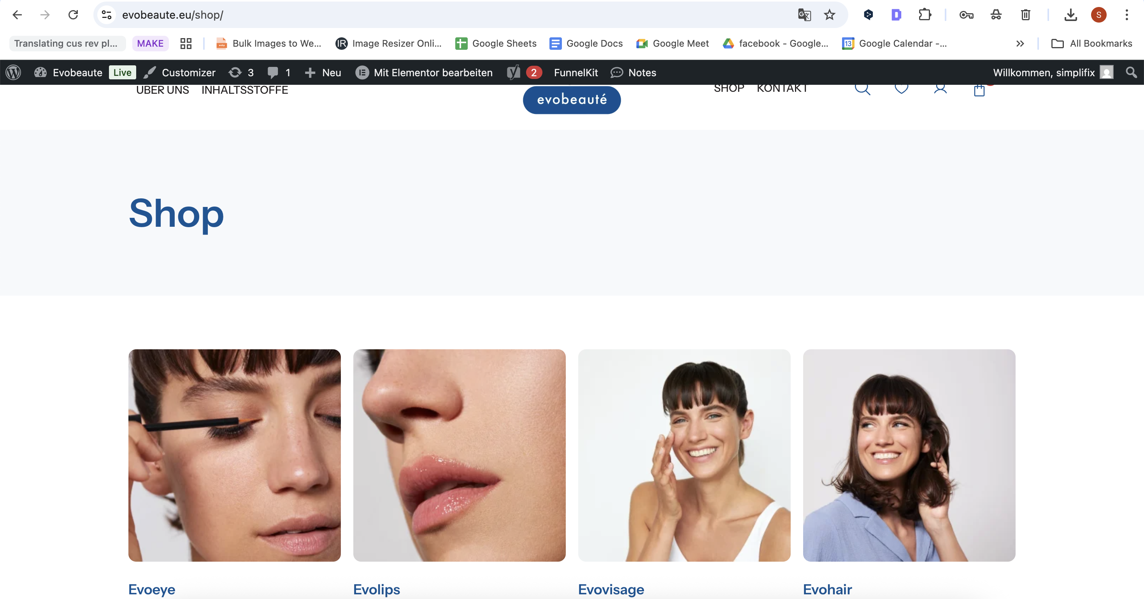Open All Bookmarks folder
Viewport: 1144px width, 599px height.
[1091, 43]
